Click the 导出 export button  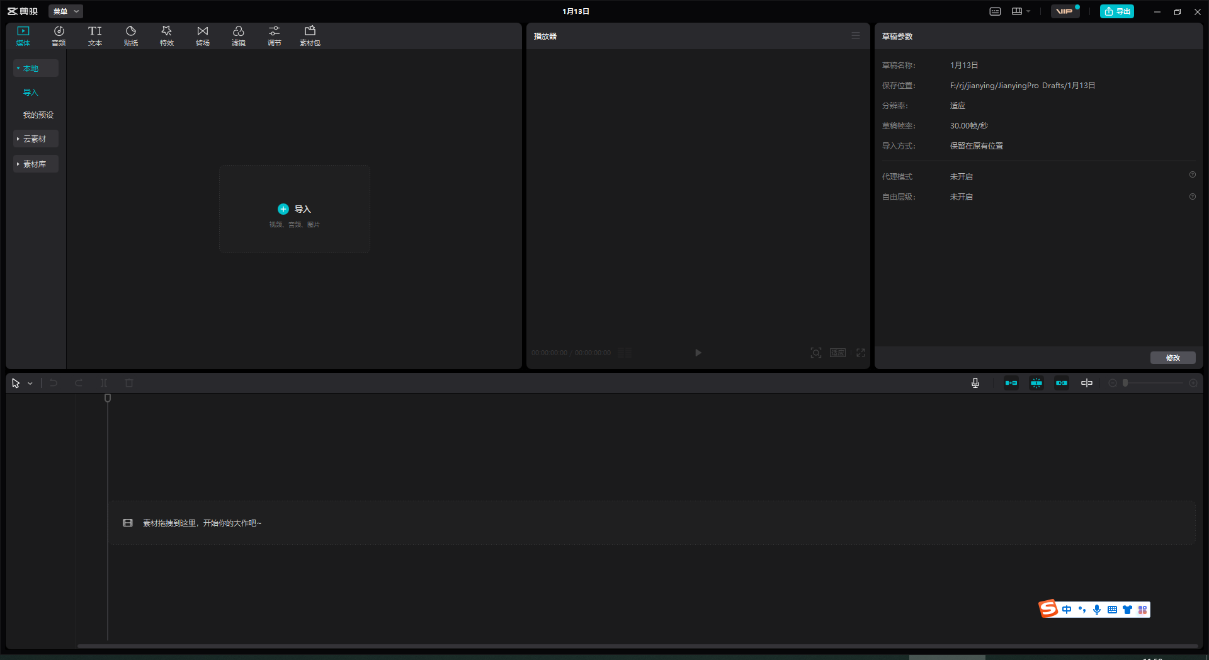click(1116, 11)
